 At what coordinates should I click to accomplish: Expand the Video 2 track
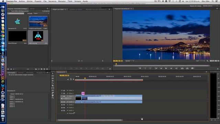point(68,93)
